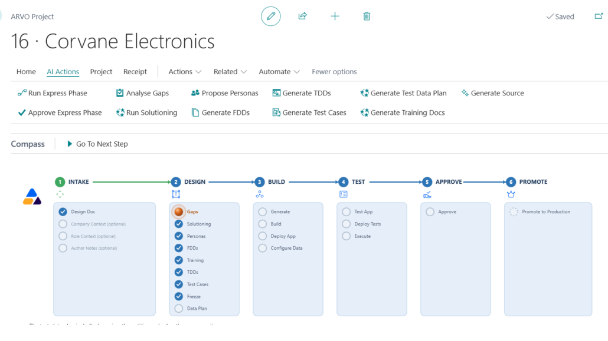Switch to the Receipt tab
Screen dimensions: 608x341
tap(135, 72)
